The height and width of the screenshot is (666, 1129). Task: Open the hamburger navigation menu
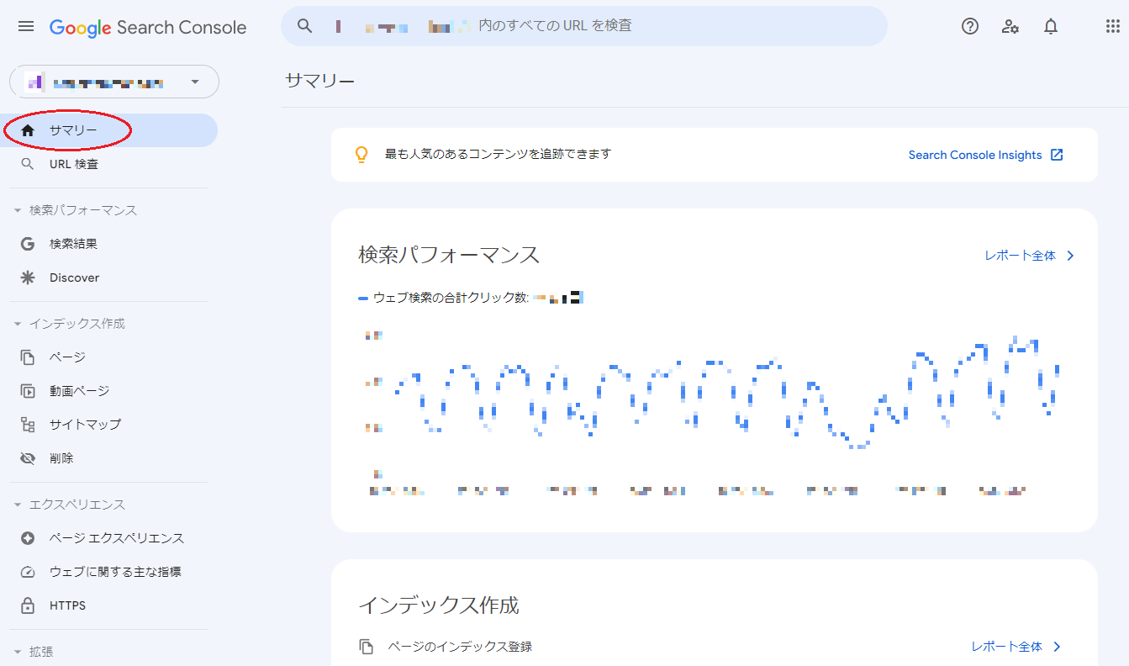click(x=25, y=26)
